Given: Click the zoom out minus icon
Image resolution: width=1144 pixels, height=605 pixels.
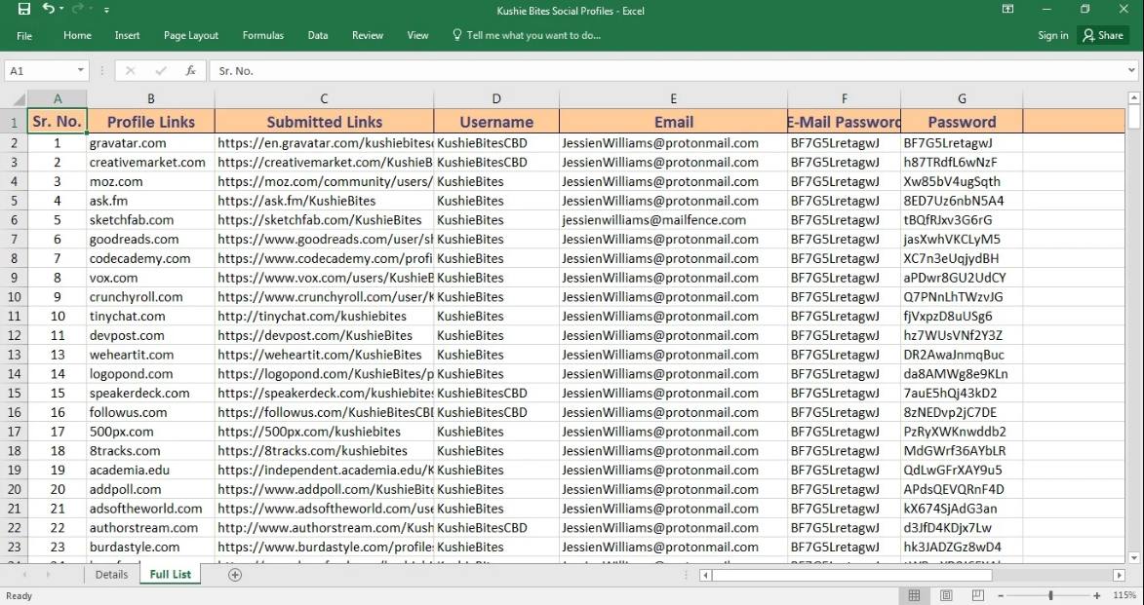Looking at the screenshot, I should pos(1002,595).
